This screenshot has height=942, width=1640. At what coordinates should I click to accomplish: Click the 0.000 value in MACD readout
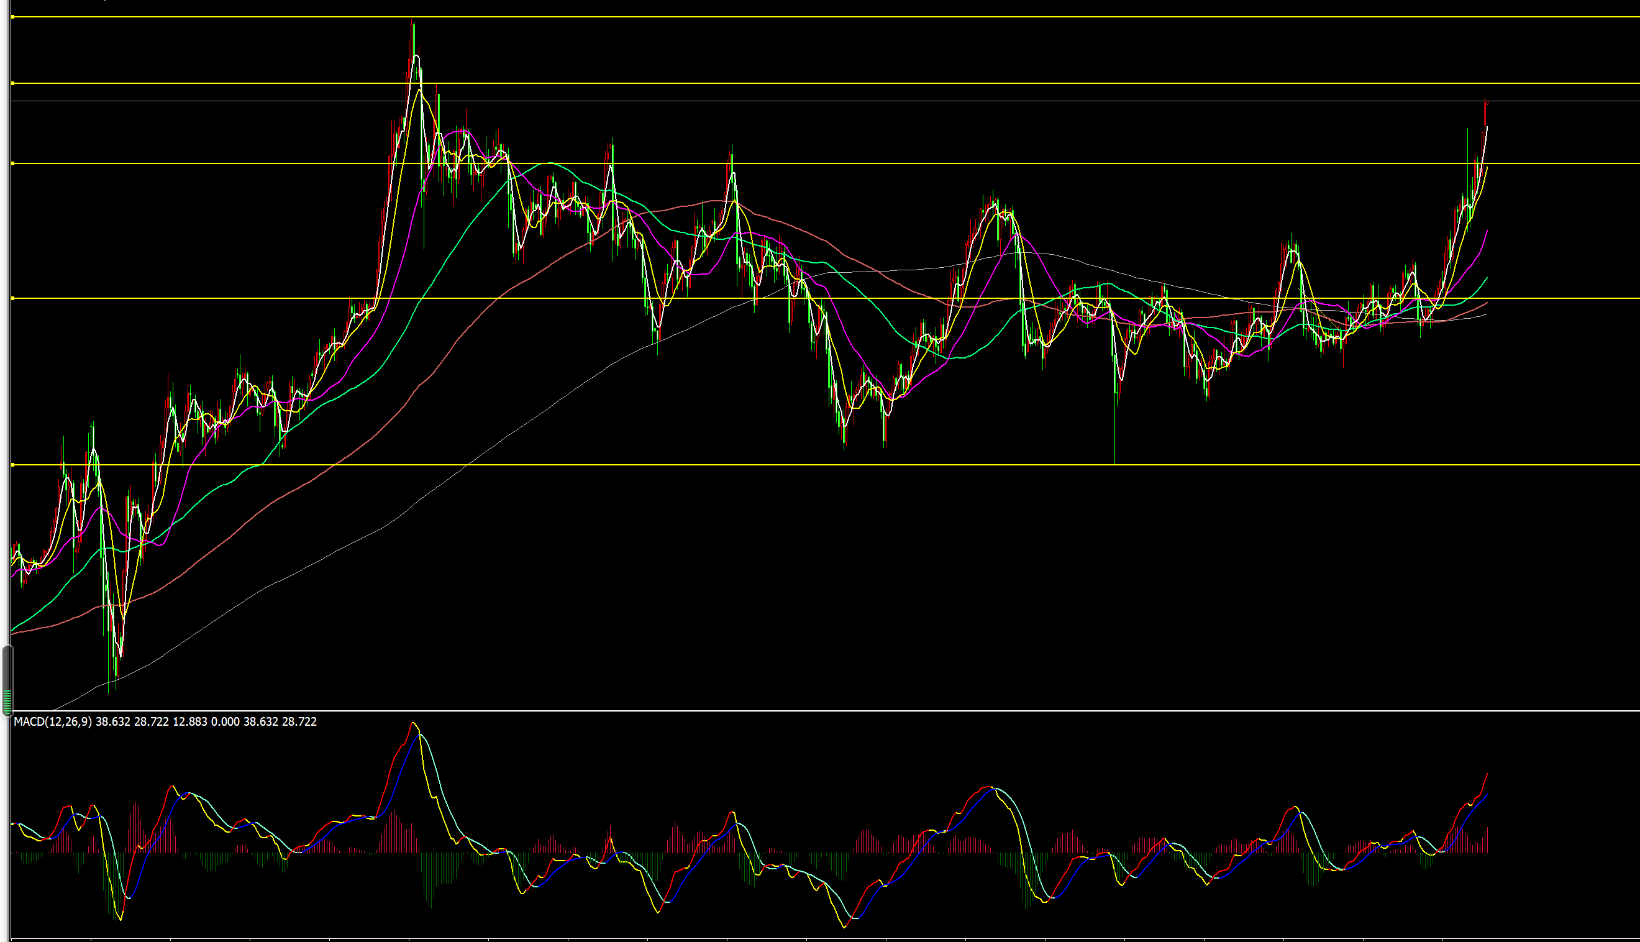point(225,721)
